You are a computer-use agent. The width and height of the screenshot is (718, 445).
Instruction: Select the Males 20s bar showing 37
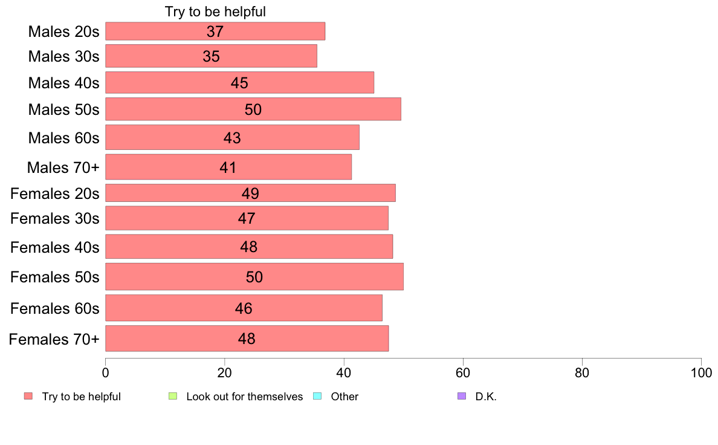pos(215,31)
